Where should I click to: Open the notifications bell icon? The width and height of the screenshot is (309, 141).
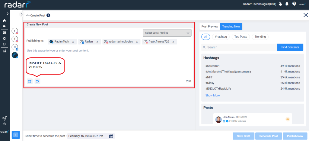pos(287,4)
